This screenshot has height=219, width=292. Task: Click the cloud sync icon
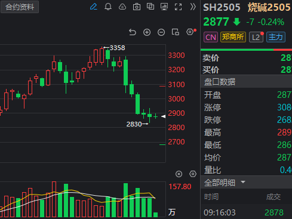[122, 7]
